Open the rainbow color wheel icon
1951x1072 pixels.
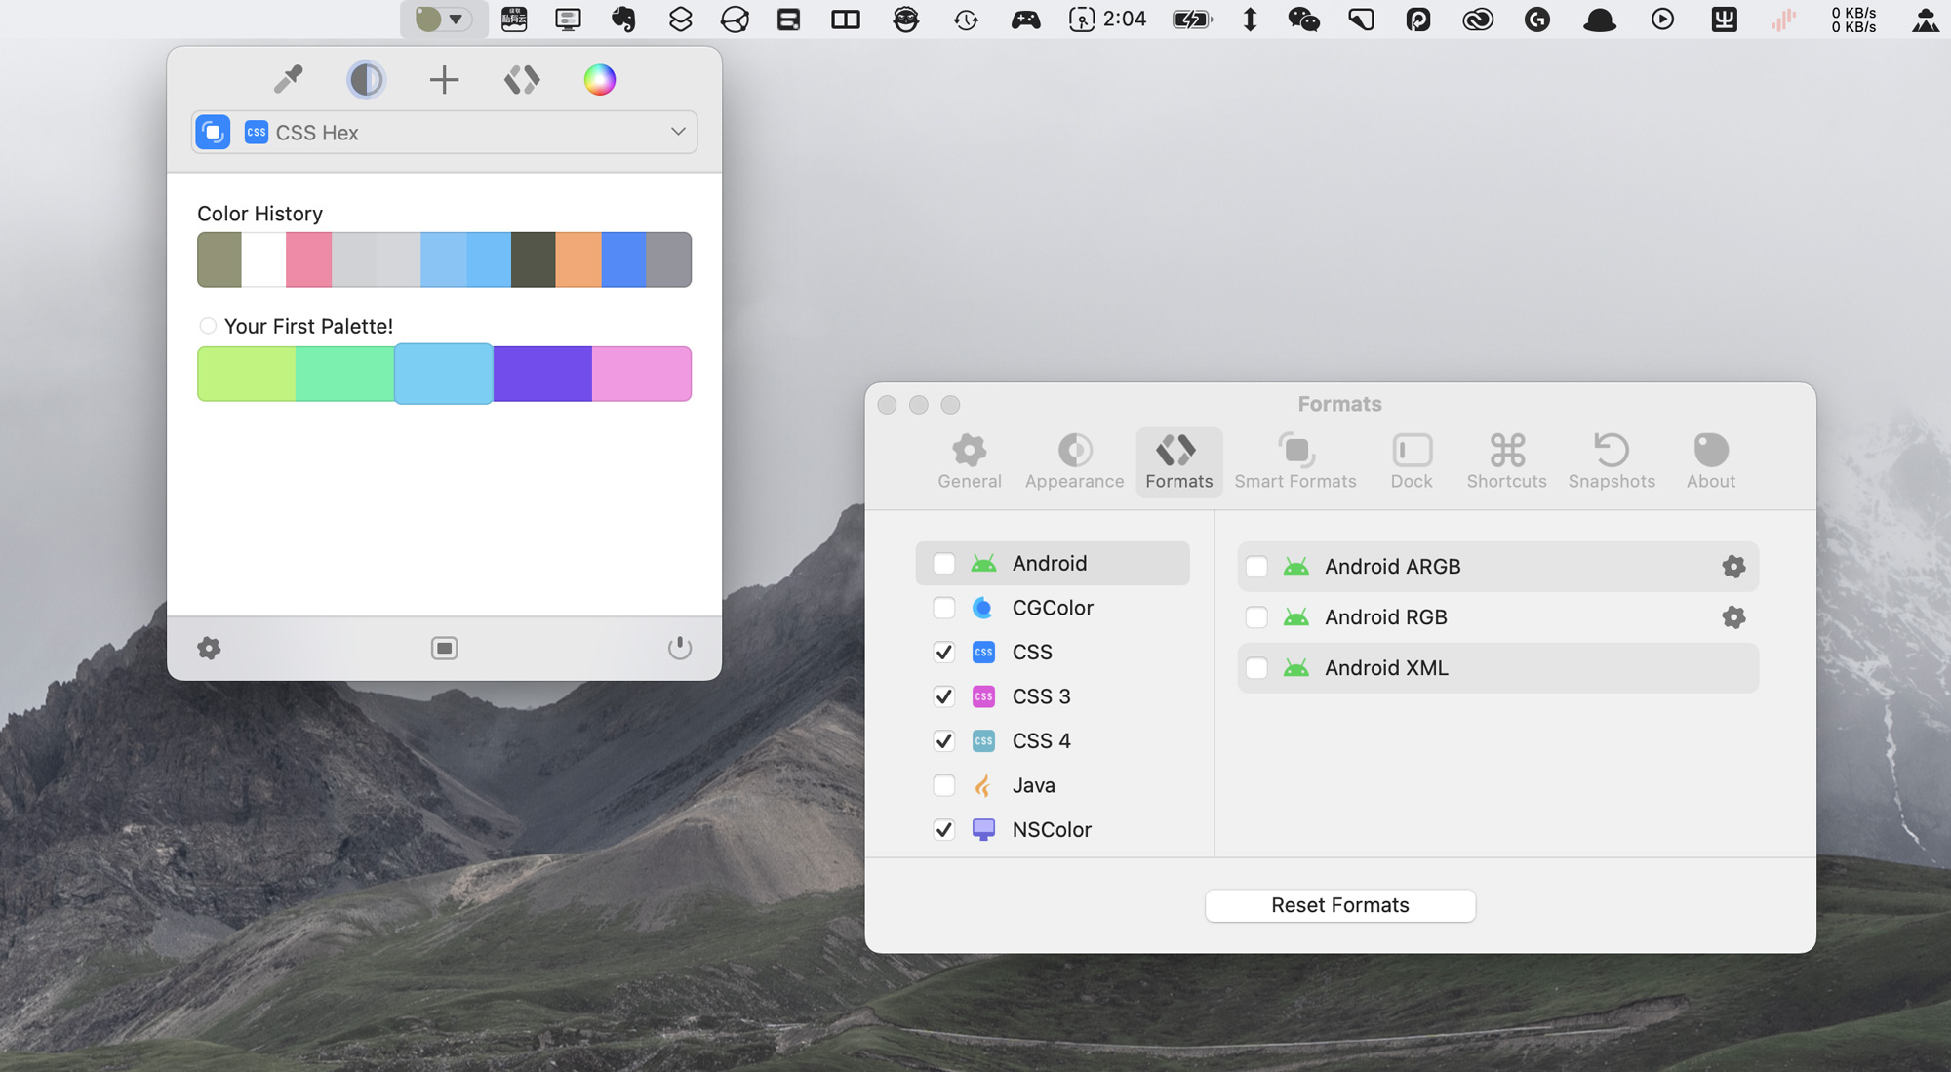[x=600, y=79]
